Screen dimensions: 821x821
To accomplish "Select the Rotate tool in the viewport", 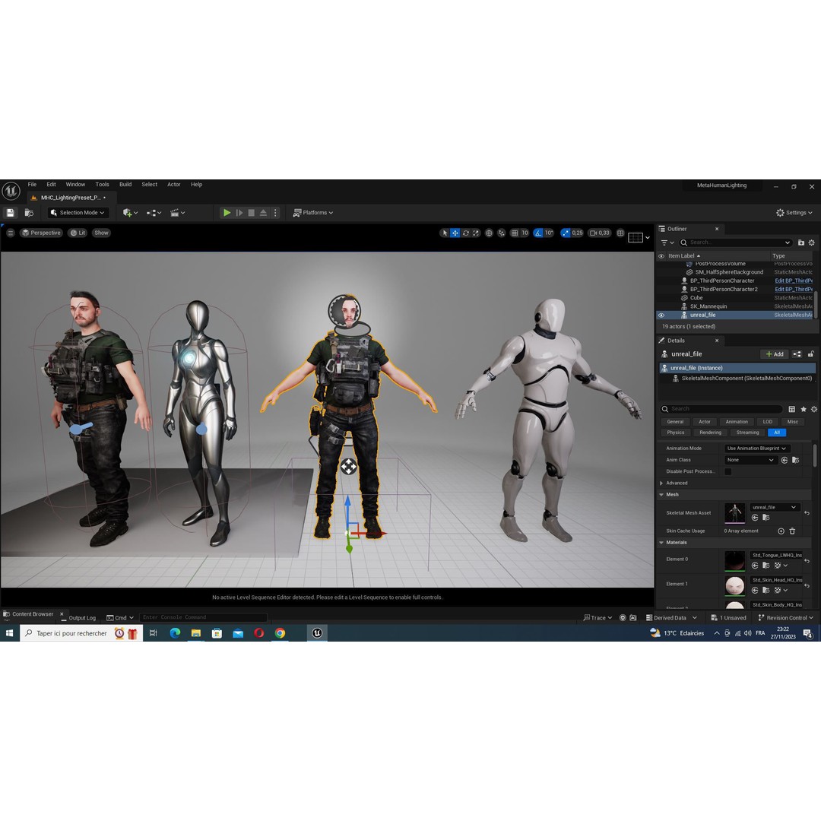I will click(465, 233).
